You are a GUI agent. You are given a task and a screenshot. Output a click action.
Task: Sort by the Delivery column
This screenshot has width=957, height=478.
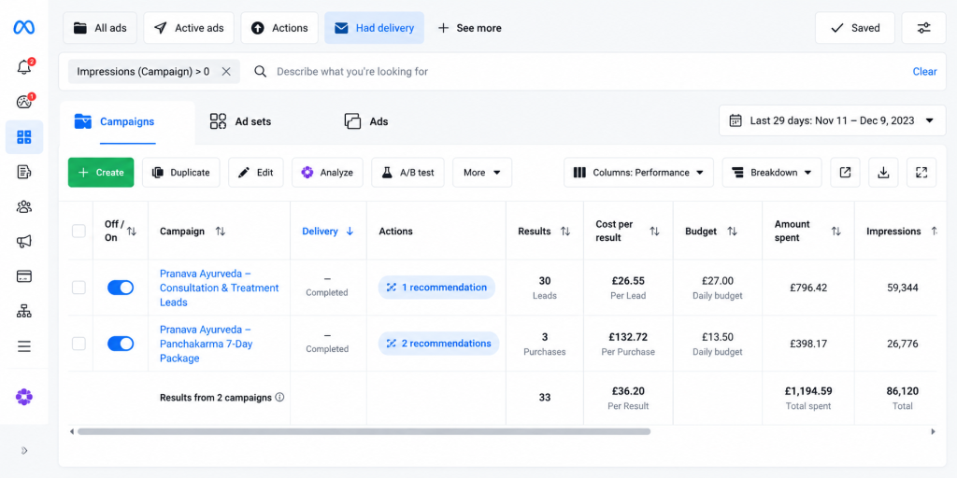tap(350, 232)
